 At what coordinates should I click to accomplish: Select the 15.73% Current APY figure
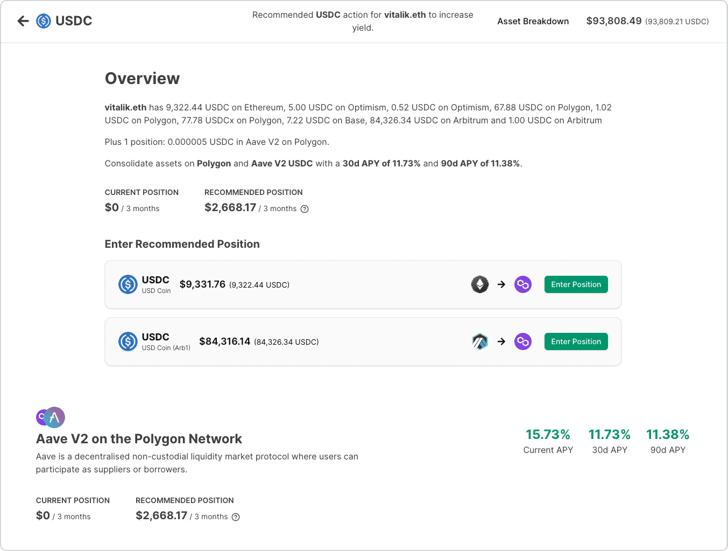point(548,434)
